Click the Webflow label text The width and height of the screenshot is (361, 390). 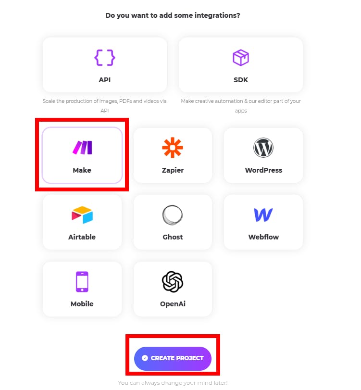pyautogui.click(x=263, y=237)
